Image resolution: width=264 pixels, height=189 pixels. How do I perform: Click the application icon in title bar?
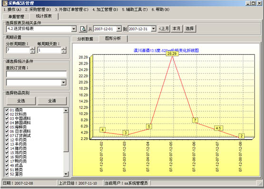tap(4, 3)
